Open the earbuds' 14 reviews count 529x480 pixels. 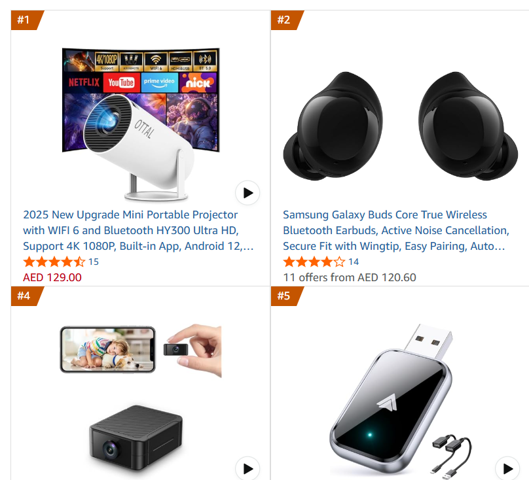(x=354, y=262)
